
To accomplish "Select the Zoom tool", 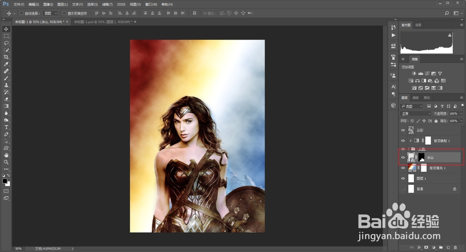I will [6, 162].
